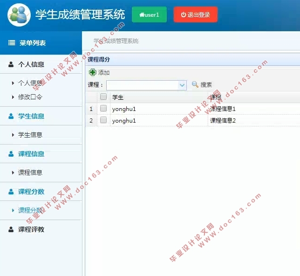Click the 学生成绩管理系统 breadcrumb text
Viewport: 300px width, 276px height.
click(x=116, y=41)
